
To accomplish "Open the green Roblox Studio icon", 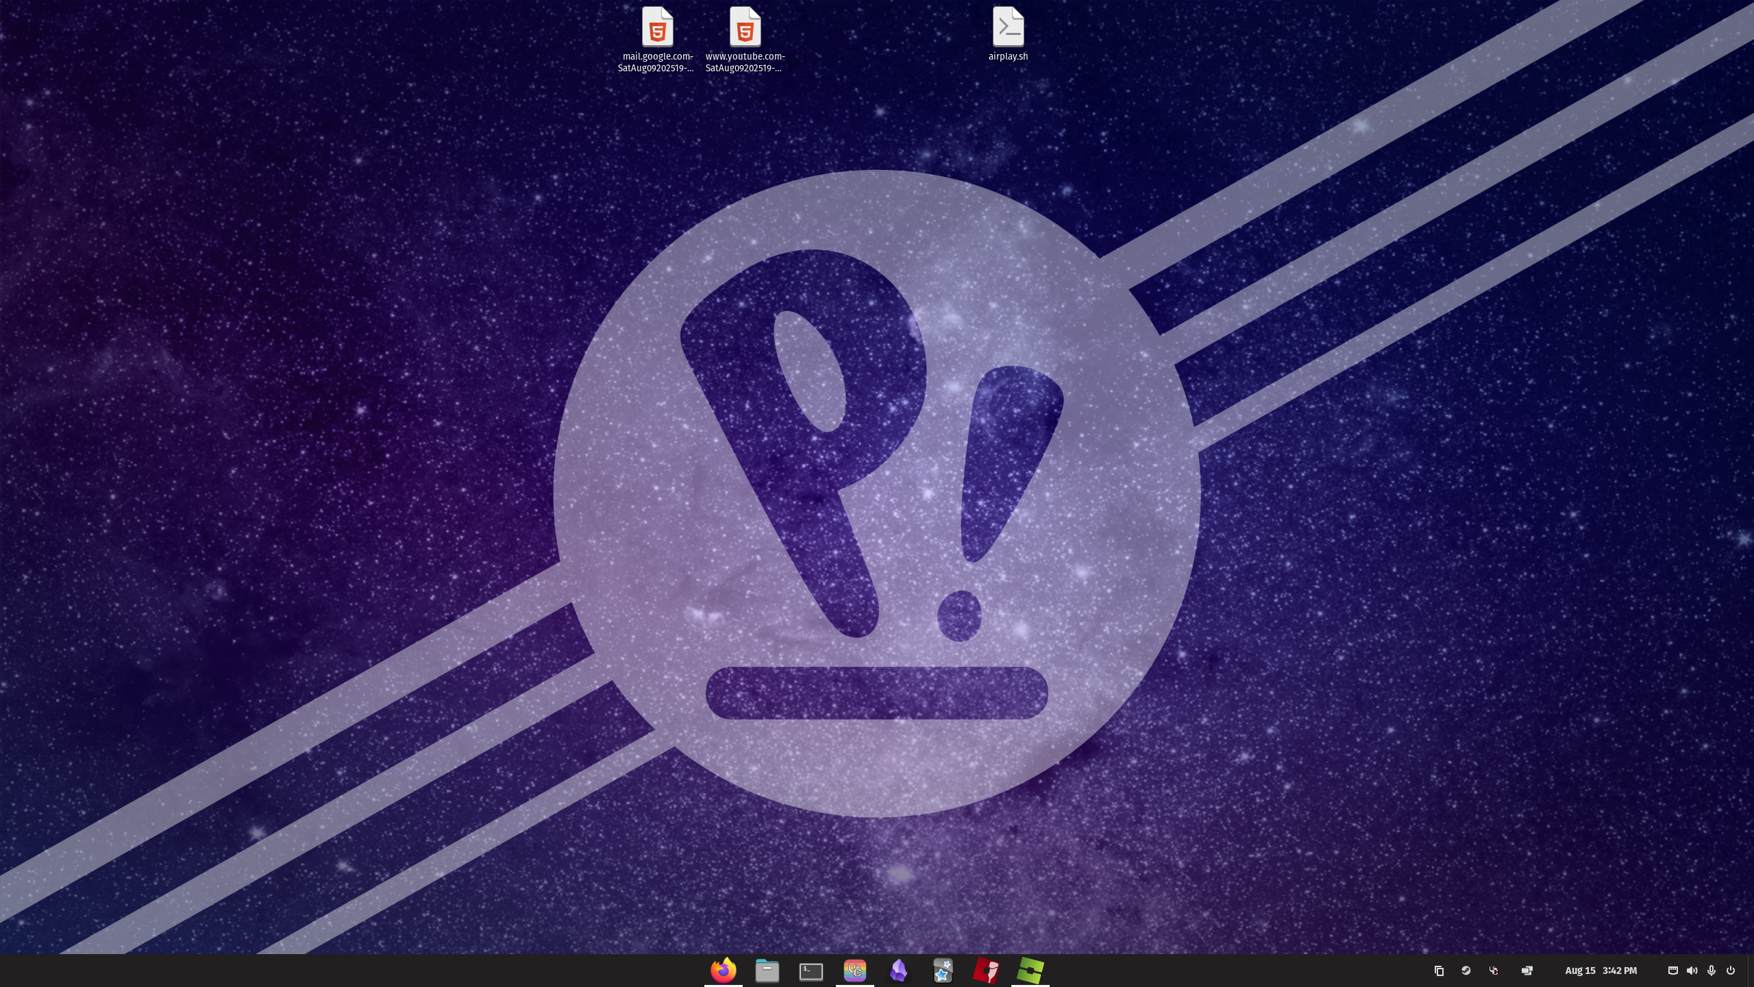I will point(1030,971).
